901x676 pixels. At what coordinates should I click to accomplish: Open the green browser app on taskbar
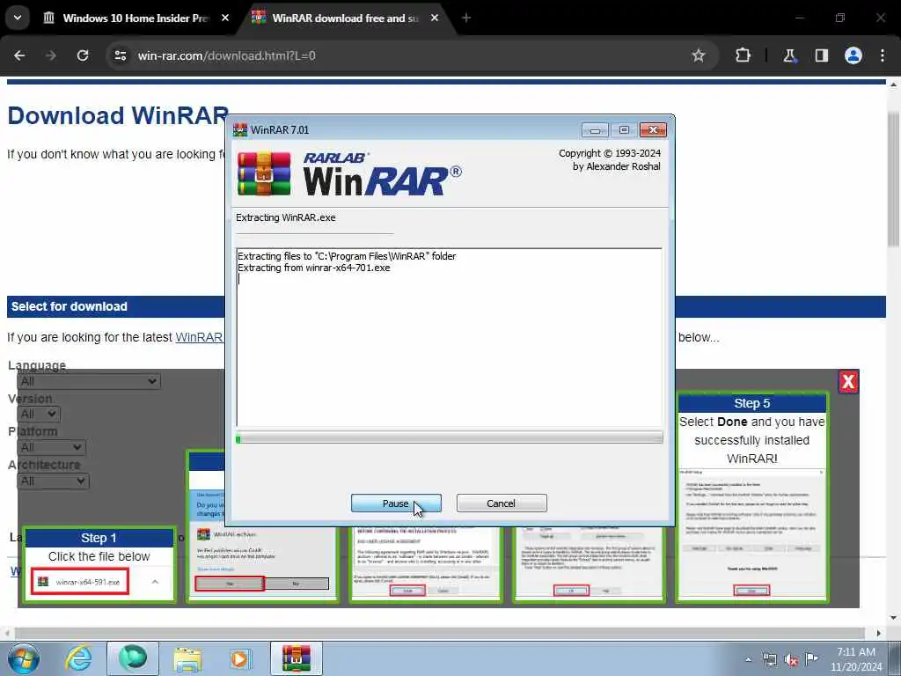(133, 658)
